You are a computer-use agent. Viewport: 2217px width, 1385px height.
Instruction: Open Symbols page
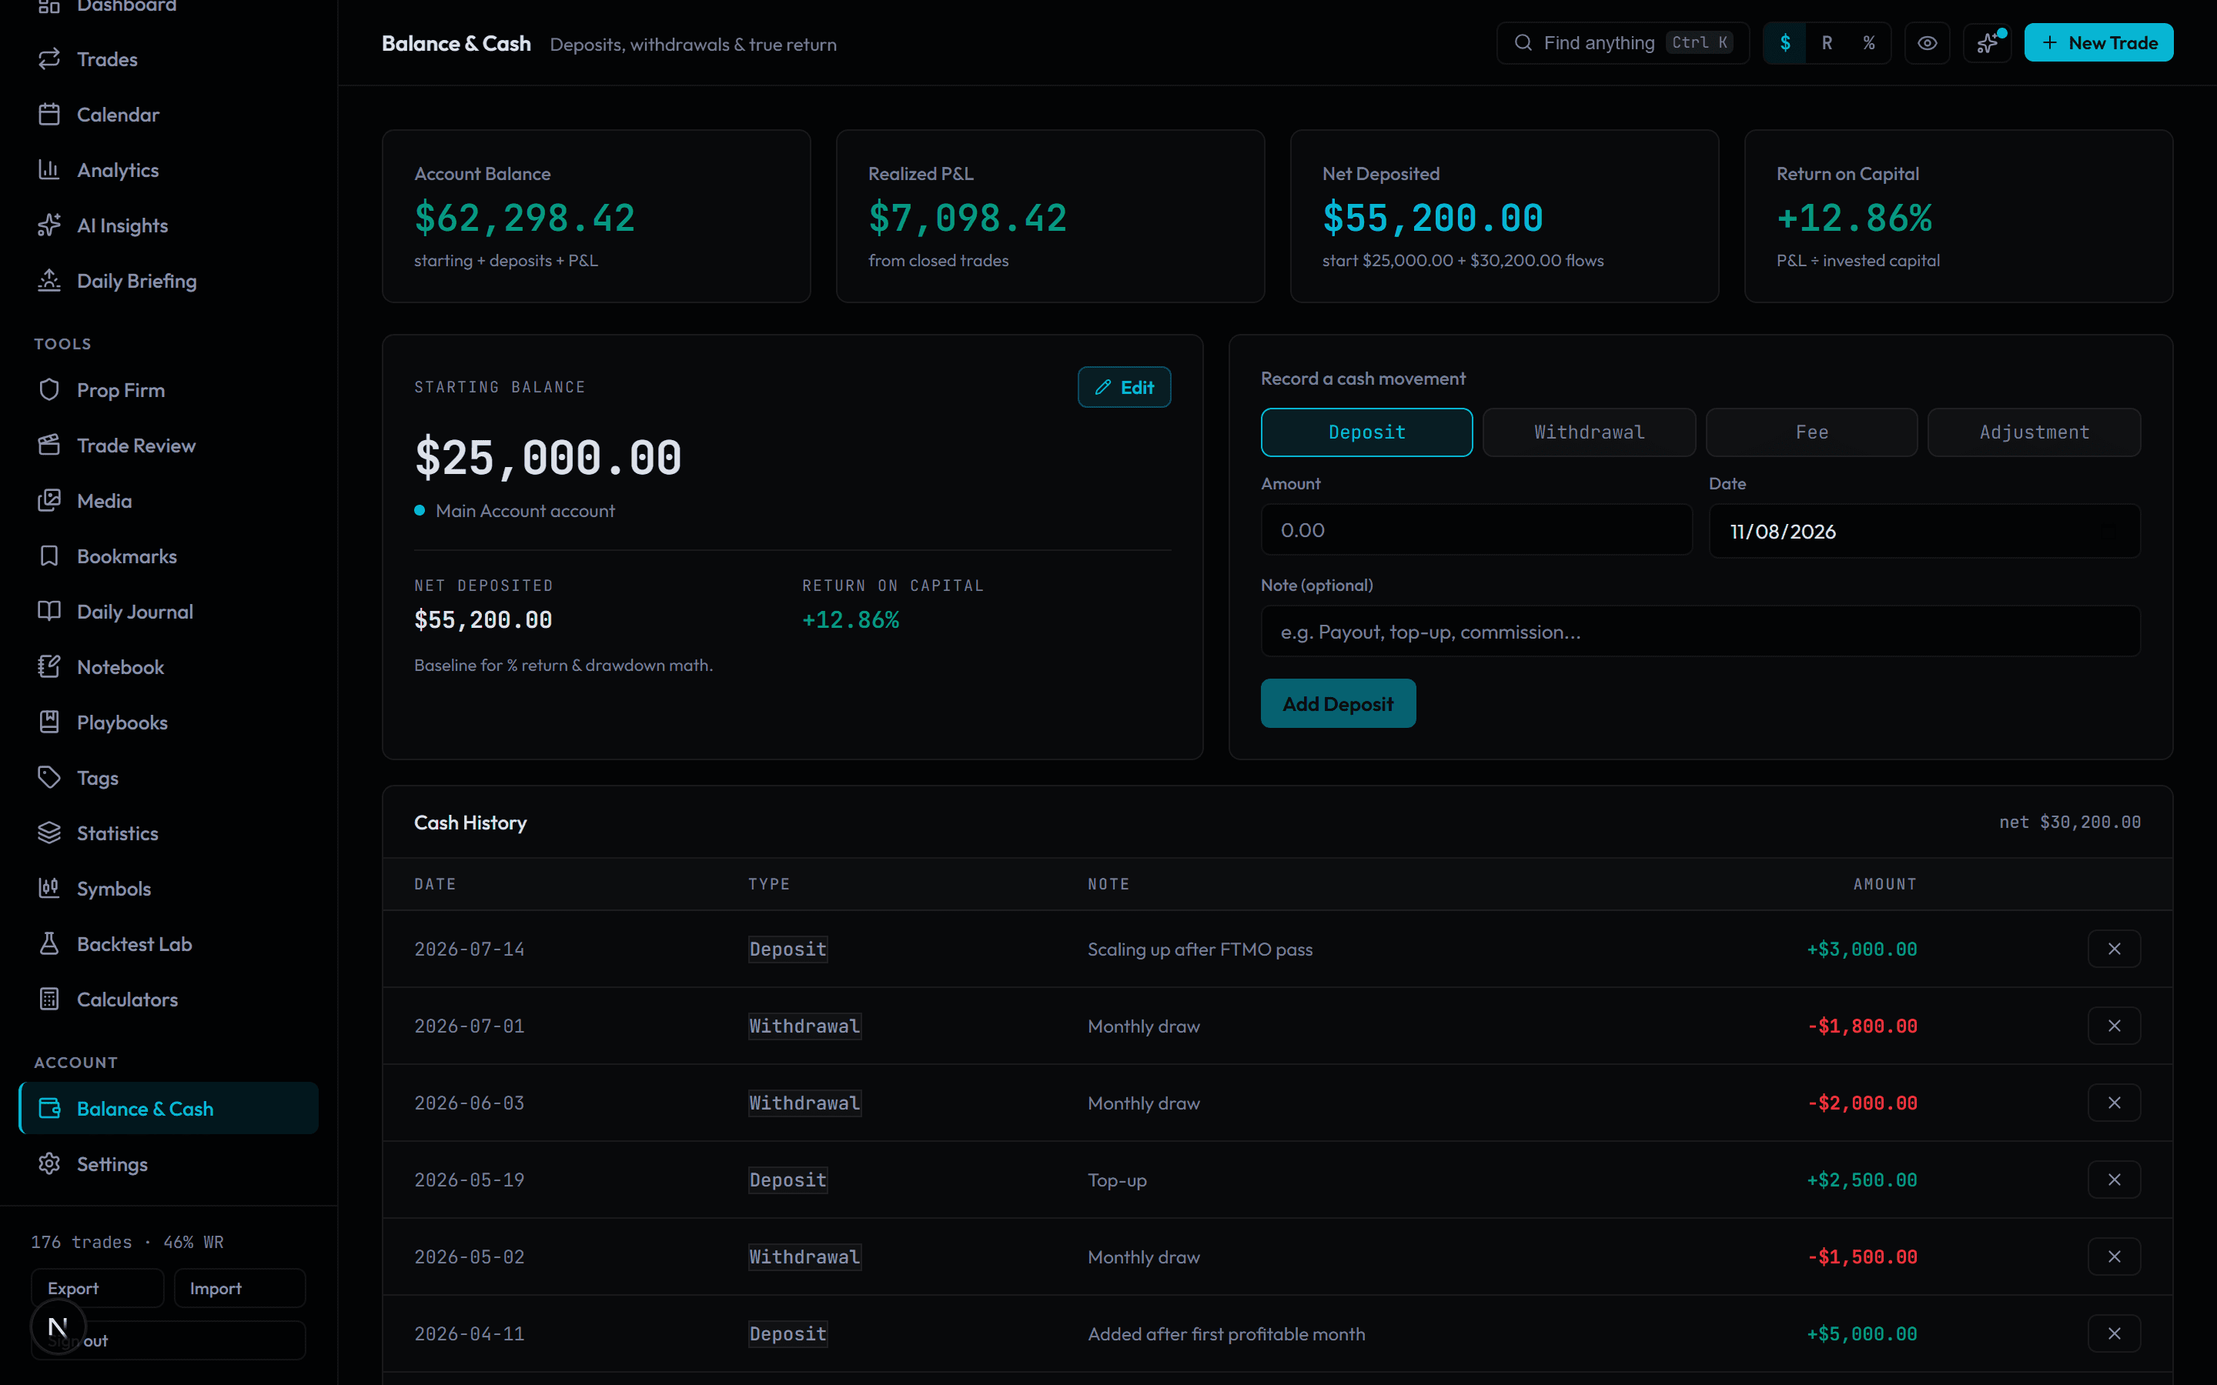click(x=169, y=889)
